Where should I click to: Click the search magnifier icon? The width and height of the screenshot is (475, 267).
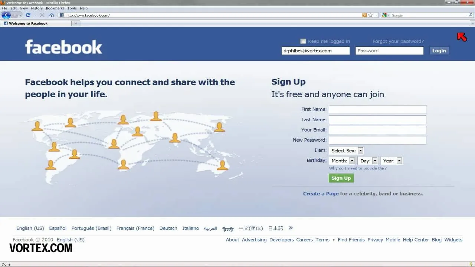[471, 15]
